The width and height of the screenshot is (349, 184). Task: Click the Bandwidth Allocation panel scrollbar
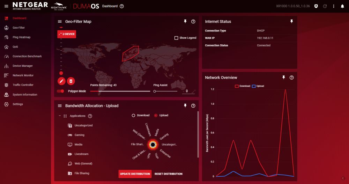pyautogui.click(x=198, y=134)
